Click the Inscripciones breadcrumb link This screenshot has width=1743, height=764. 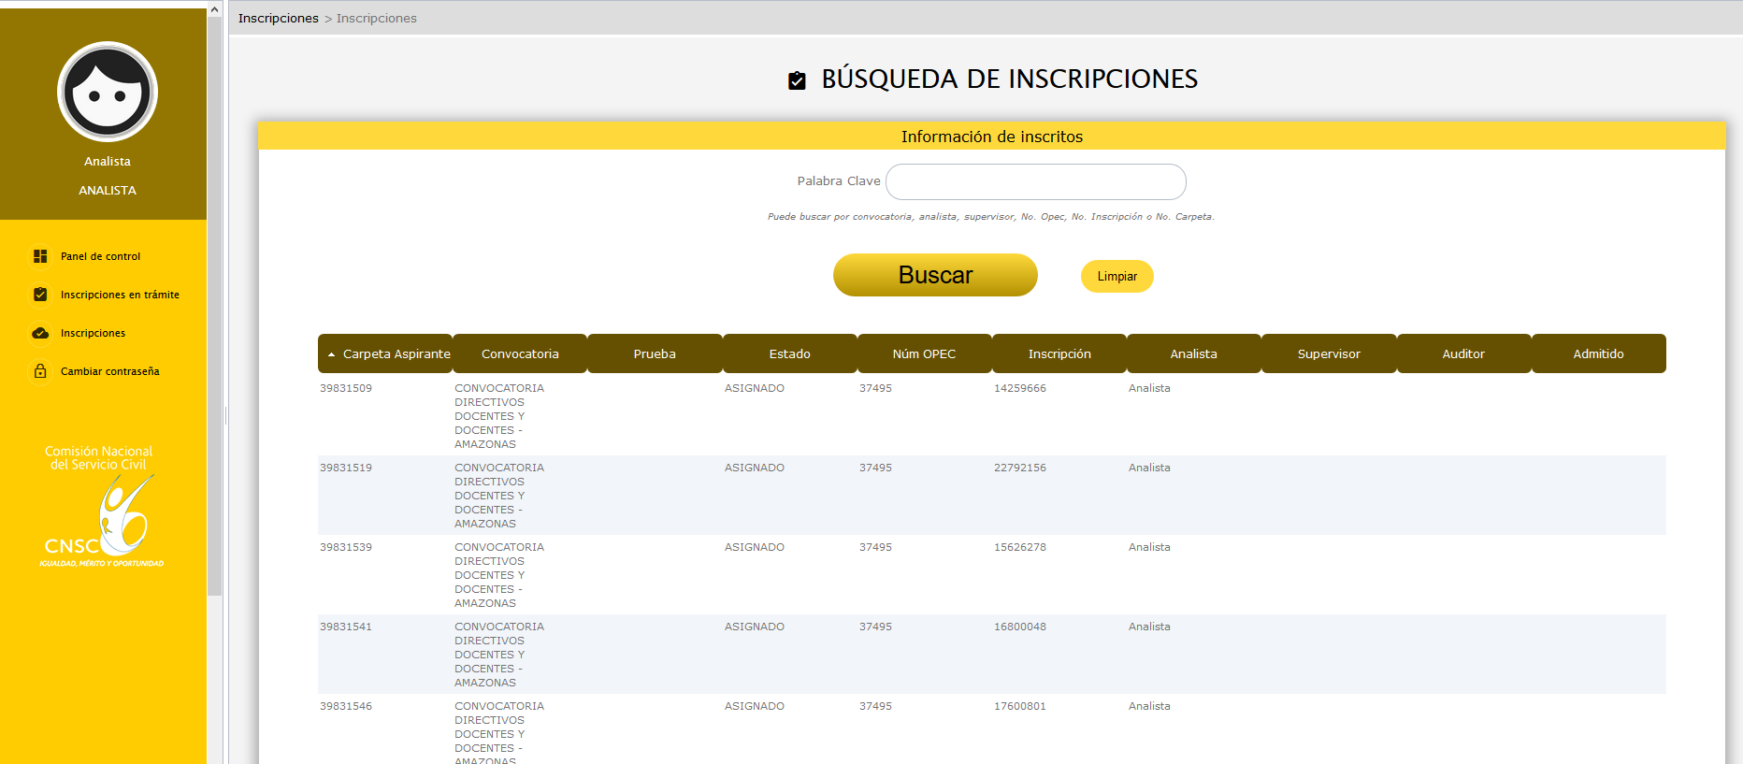point(278,18)
